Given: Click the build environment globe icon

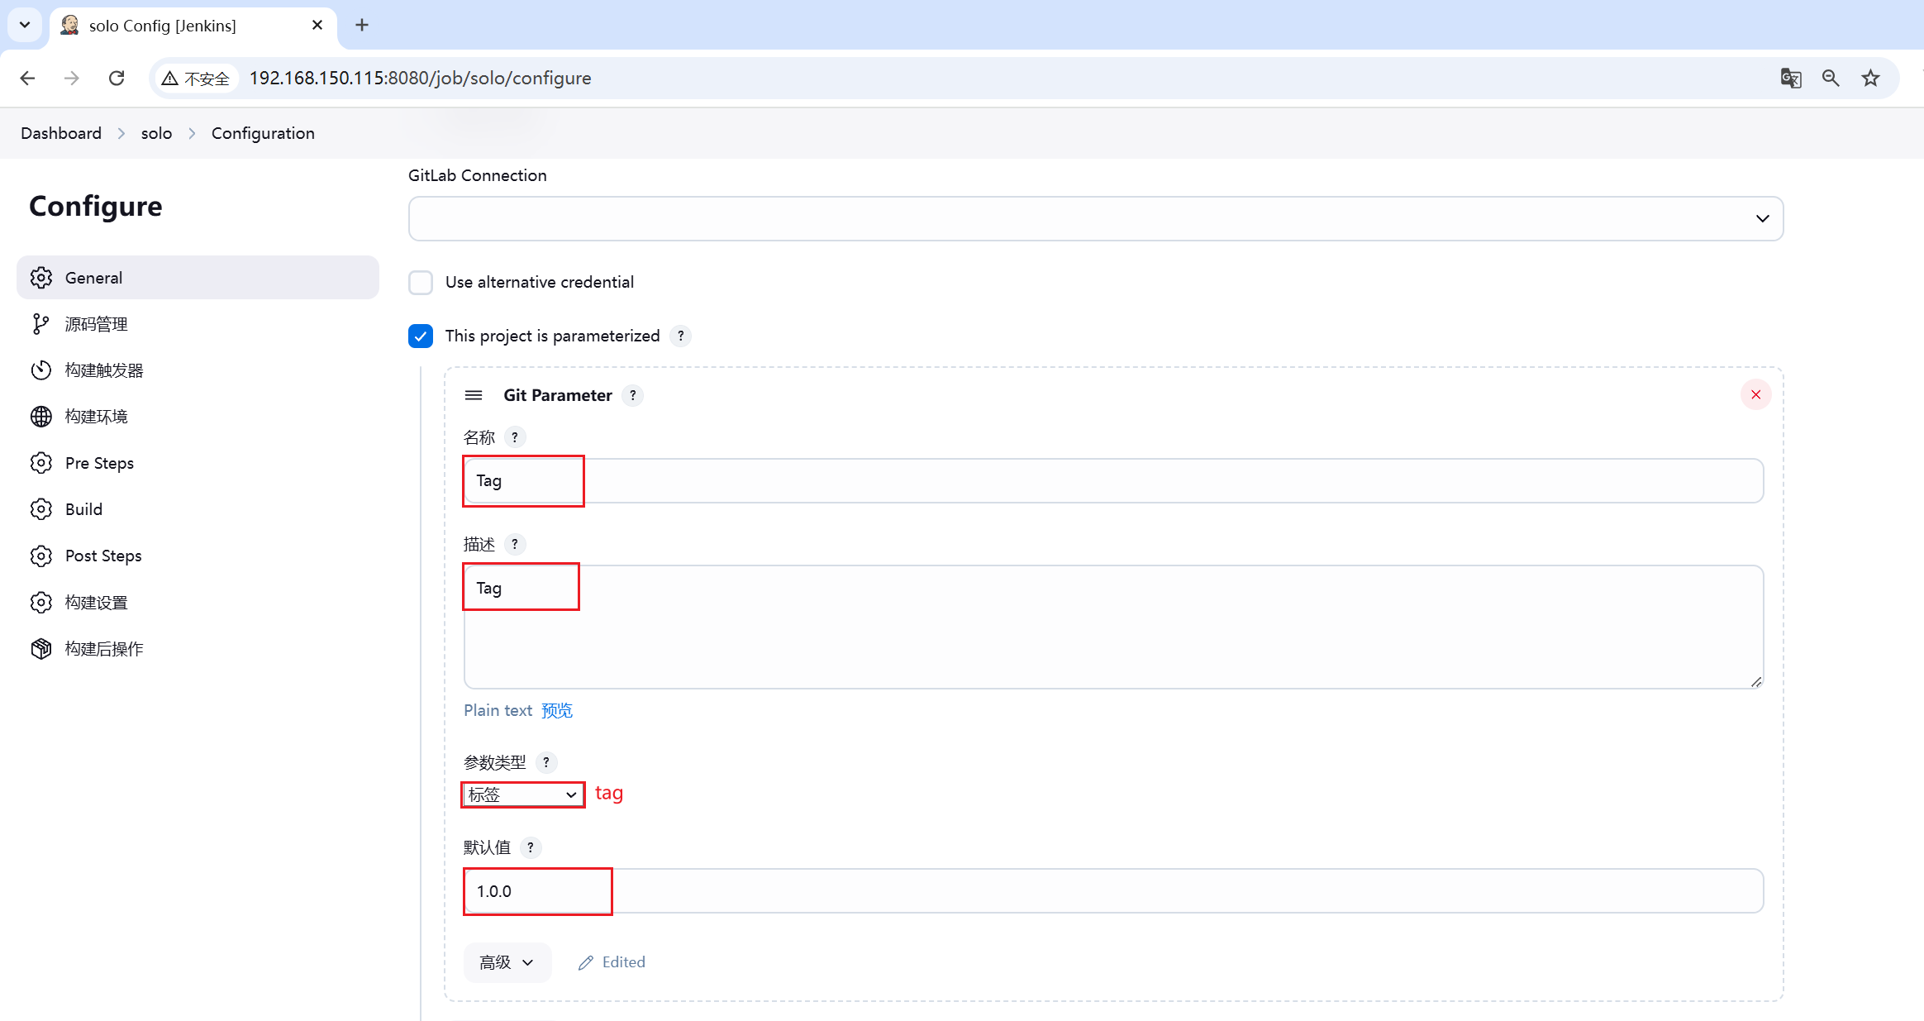Looking at the screenshot, I should (41, 416).
